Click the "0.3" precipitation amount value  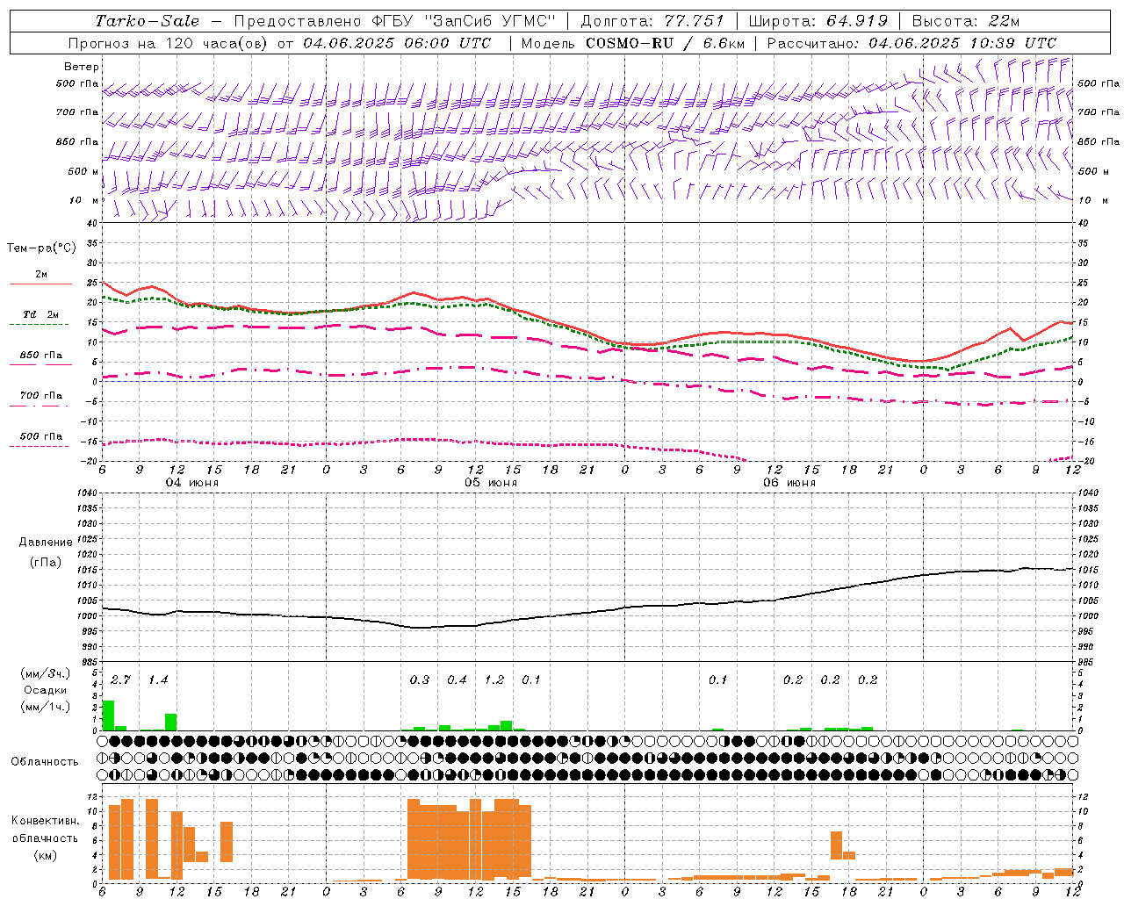420,680
